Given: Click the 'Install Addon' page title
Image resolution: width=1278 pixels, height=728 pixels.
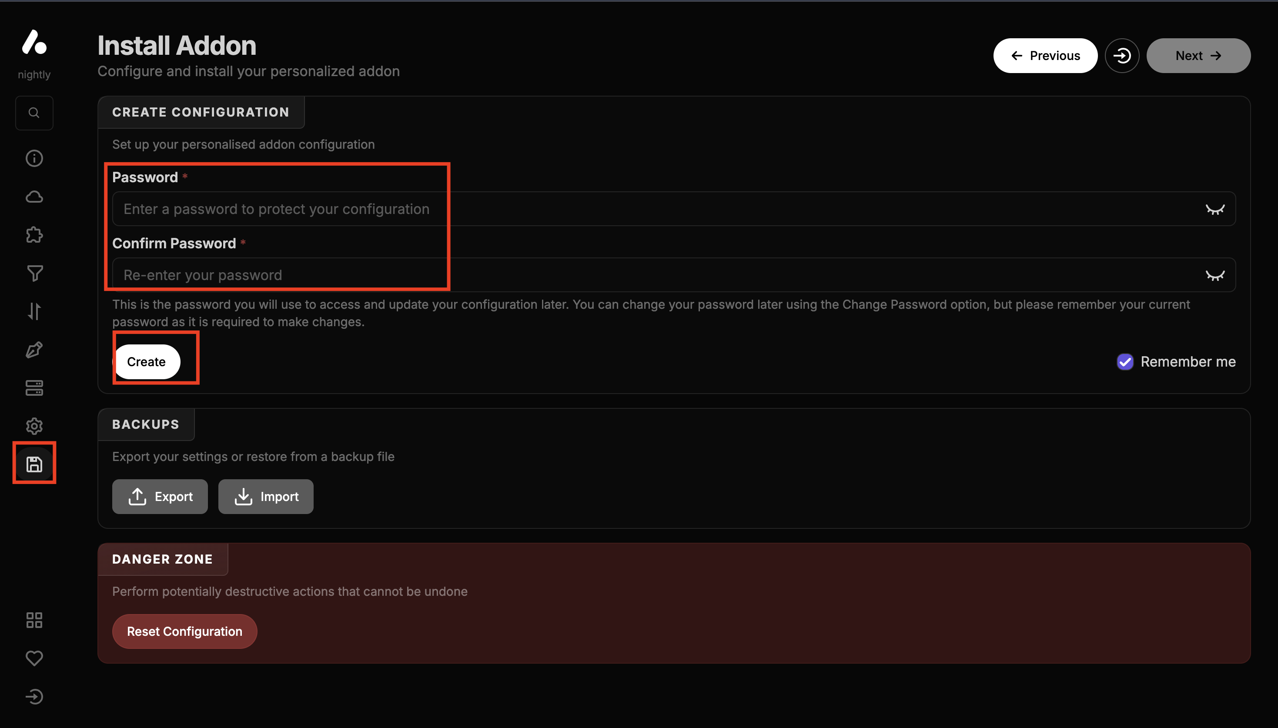Looking at the screenshot, I should point(177,46).
